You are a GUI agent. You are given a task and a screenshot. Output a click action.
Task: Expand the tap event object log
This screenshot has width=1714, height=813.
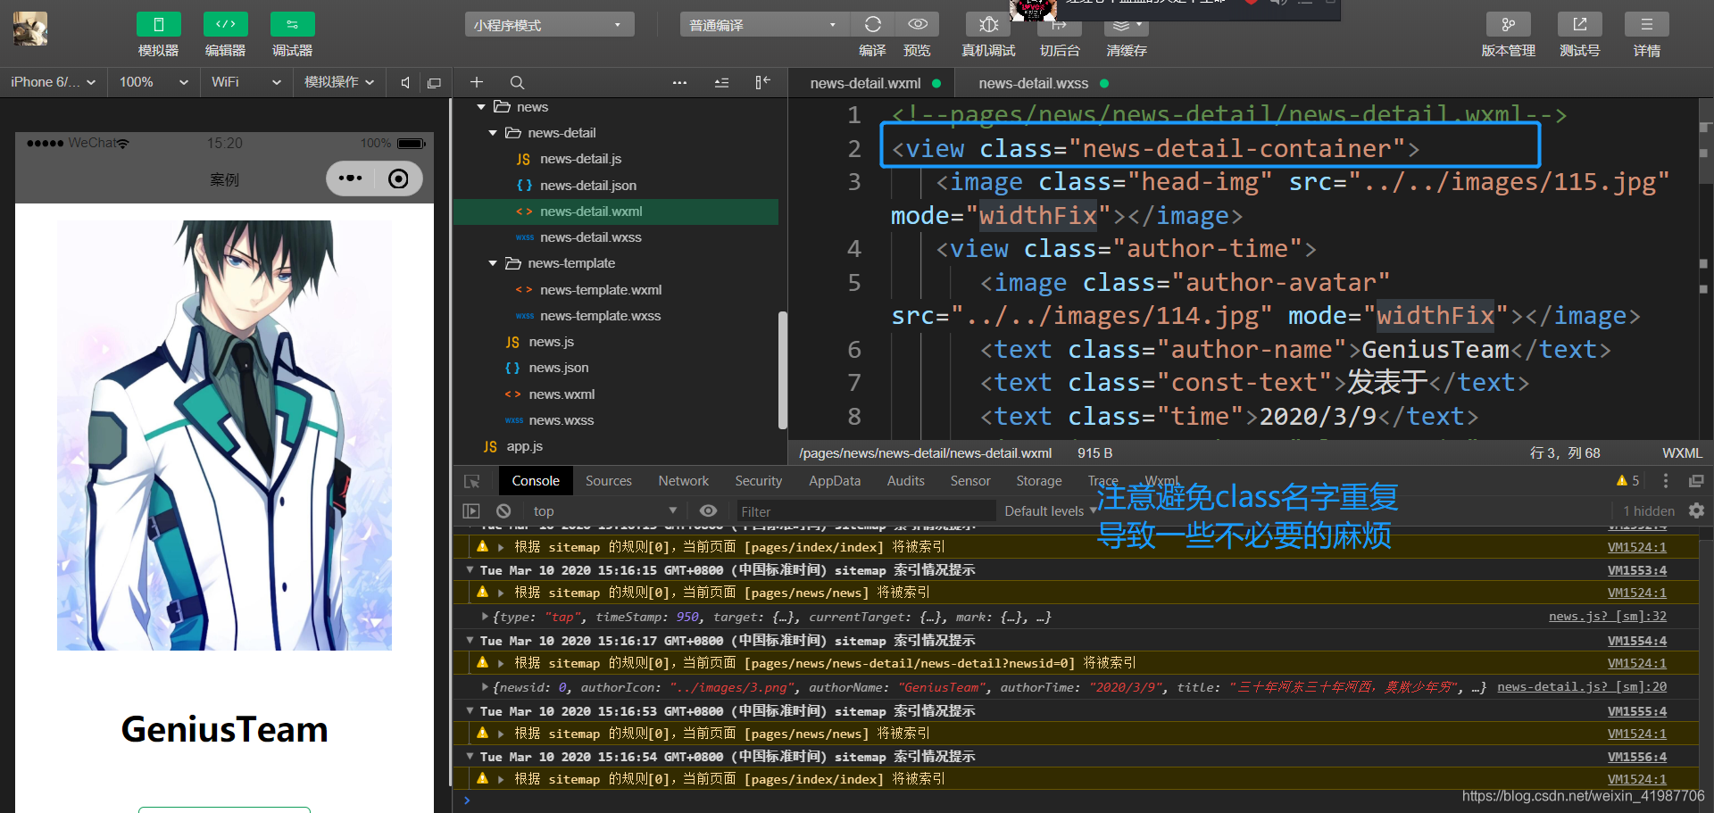[485, 617]
